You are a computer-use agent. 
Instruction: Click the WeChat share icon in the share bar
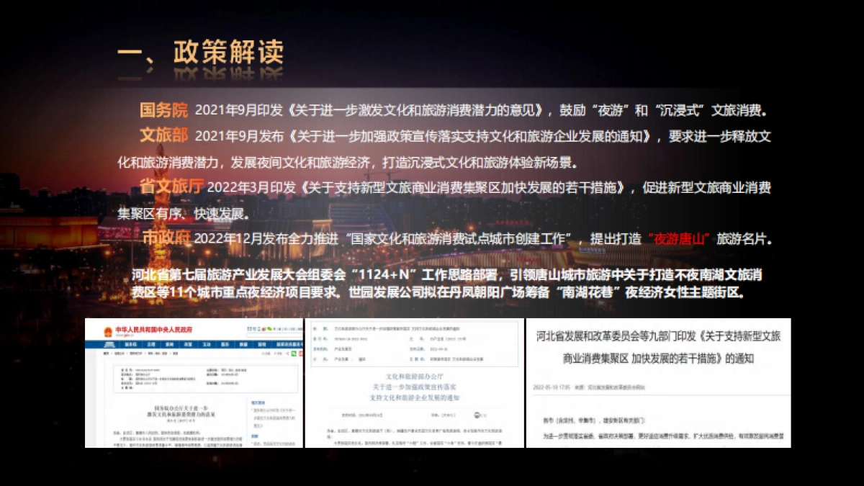(269, 329)
